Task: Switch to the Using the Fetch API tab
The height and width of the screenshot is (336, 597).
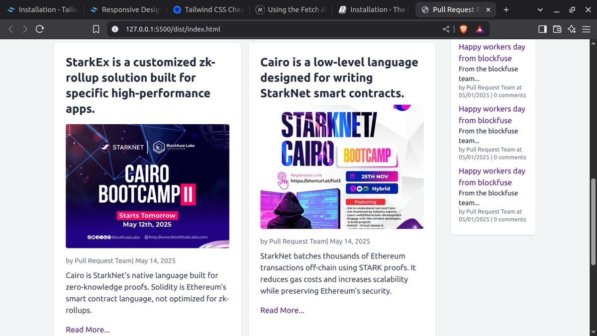Action: (291, 9)
